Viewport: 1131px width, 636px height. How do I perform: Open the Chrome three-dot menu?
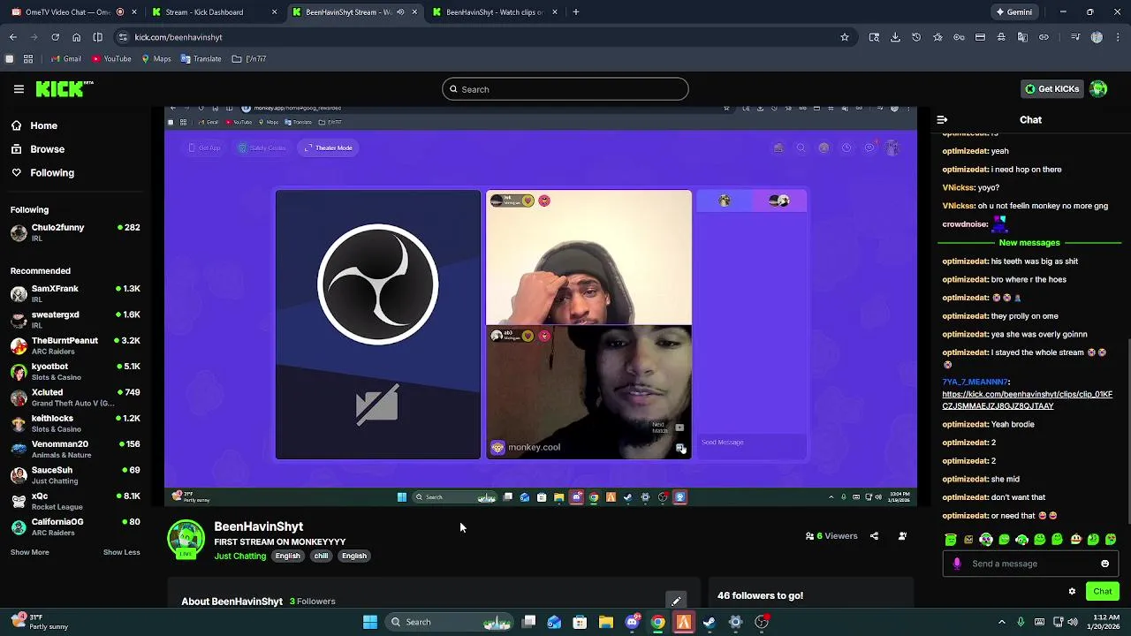(1118, 37)
